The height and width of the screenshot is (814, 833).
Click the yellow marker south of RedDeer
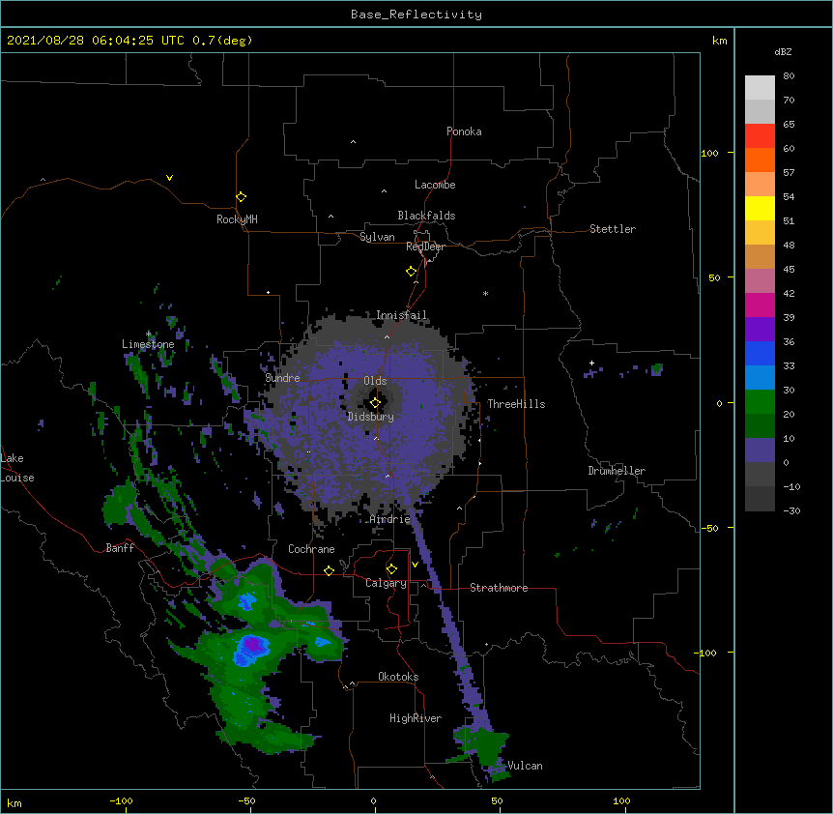(x=411, y=272)
